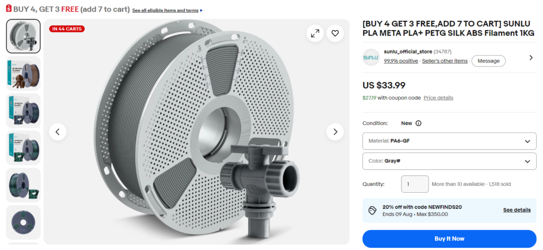Open seller details chevron arrow

(x=531, y=57)
